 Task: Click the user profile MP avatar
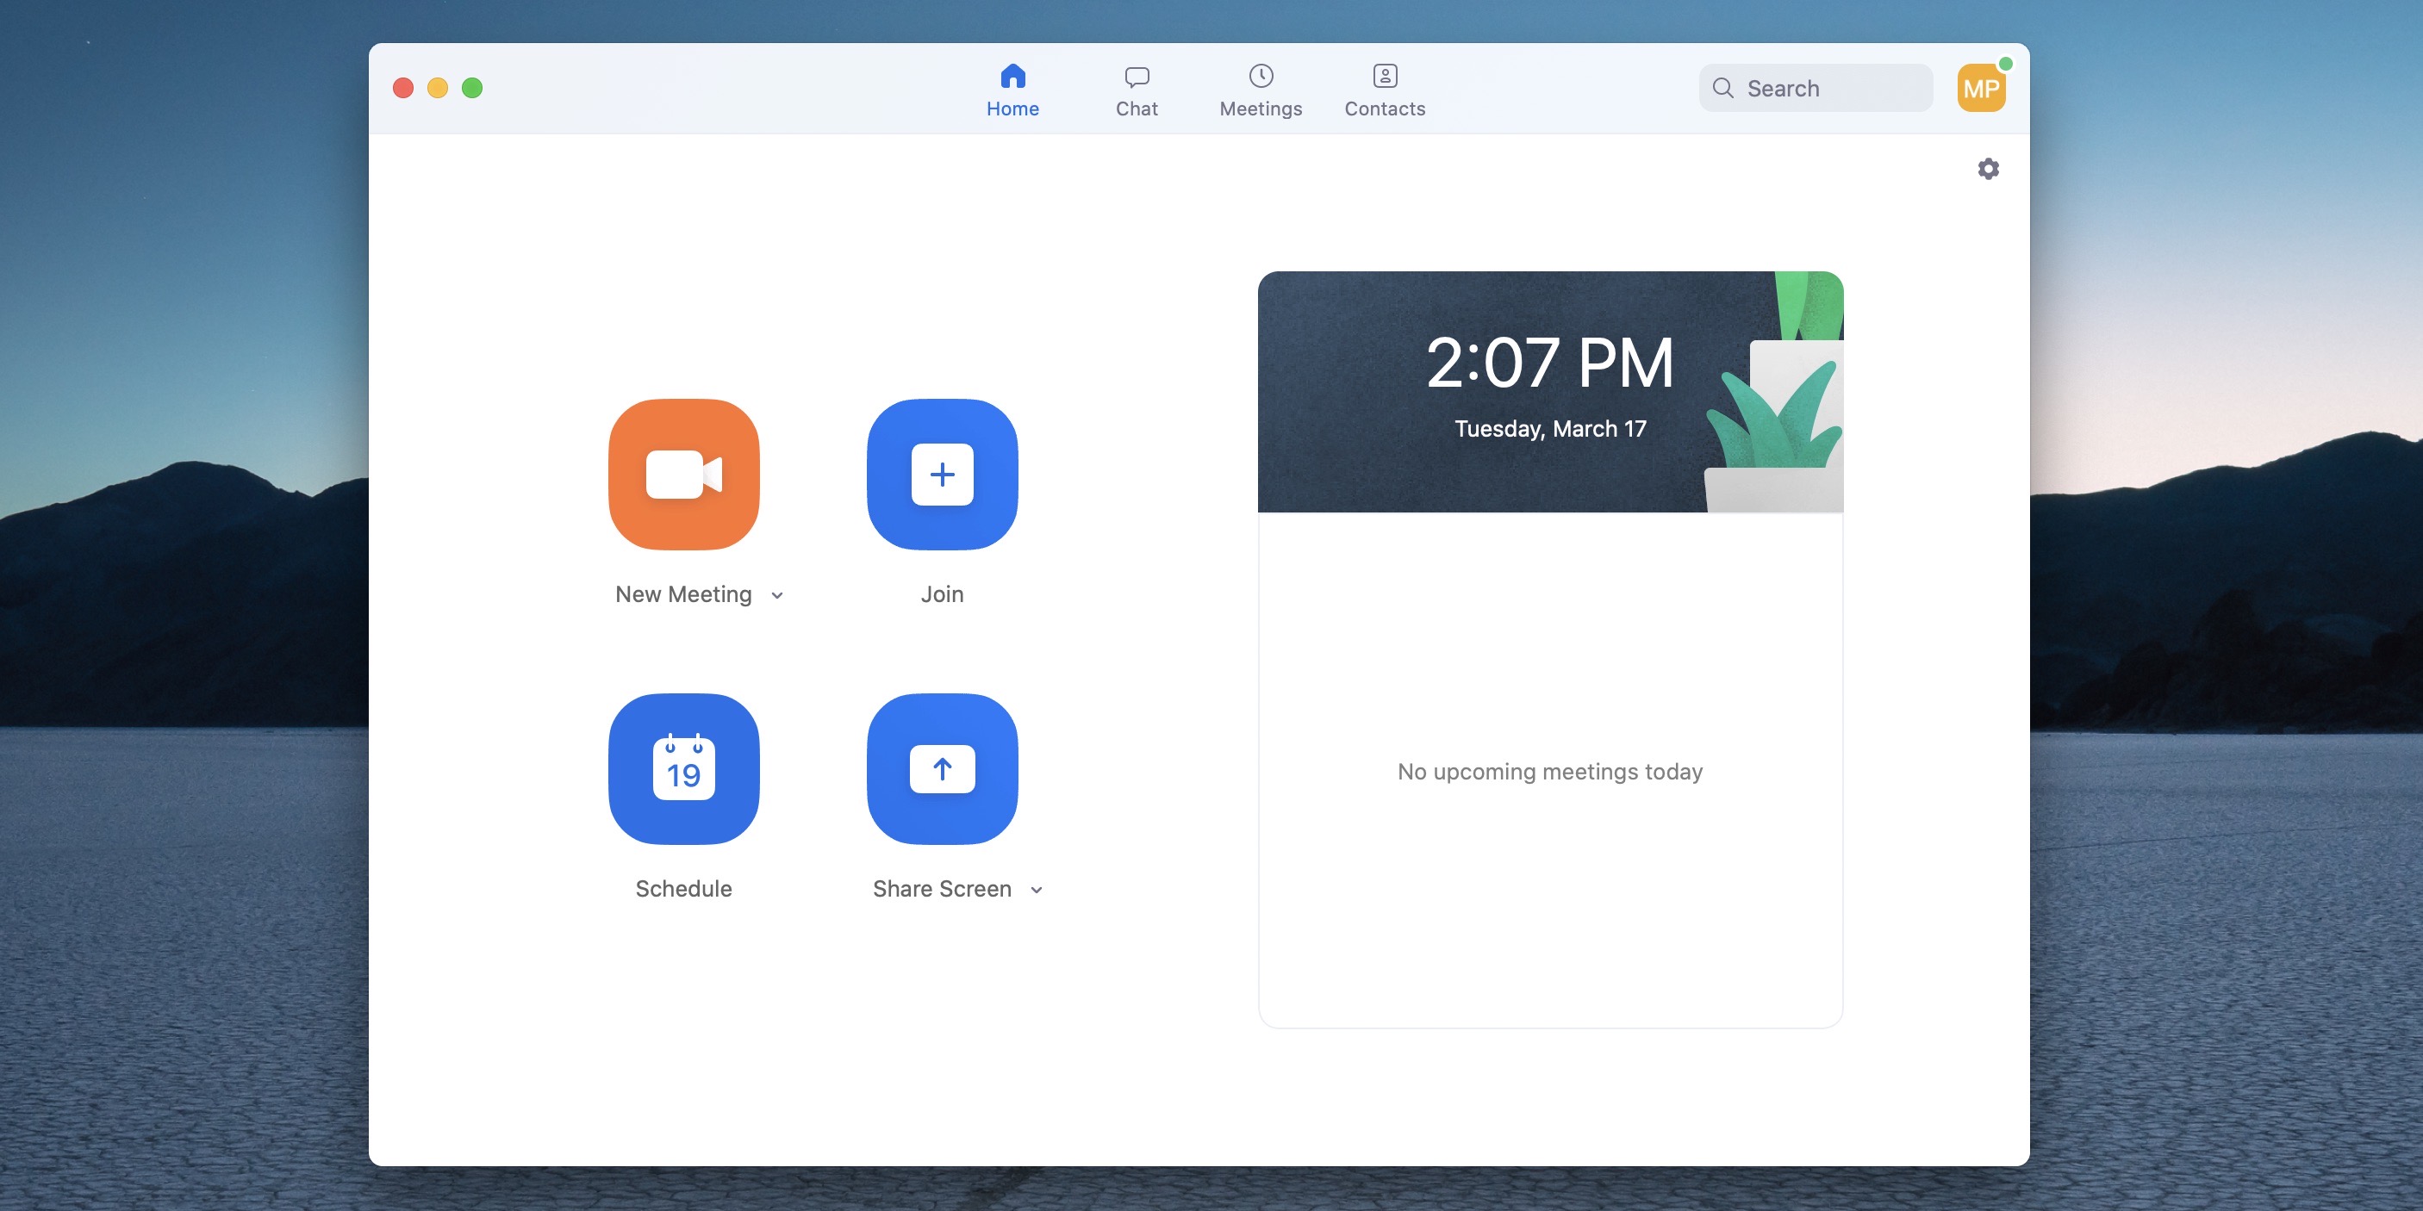coord(1981,88)
